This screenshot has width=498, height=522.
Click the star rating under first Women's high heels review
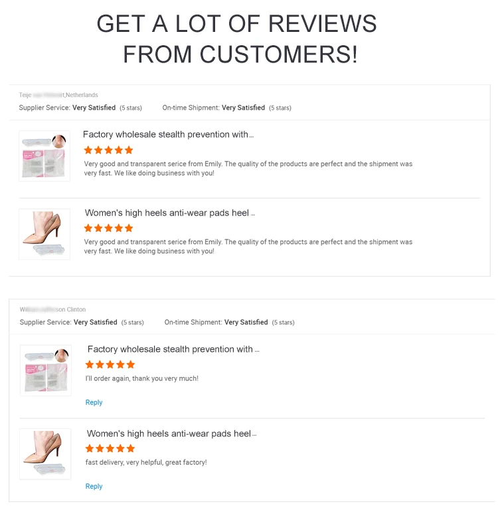[x=108, y=228]
